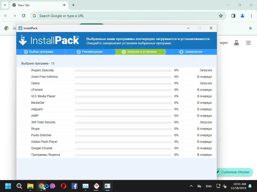Open Chrome profile avatar
Screen dimensions: 257x192
click(x=242, y=16)
